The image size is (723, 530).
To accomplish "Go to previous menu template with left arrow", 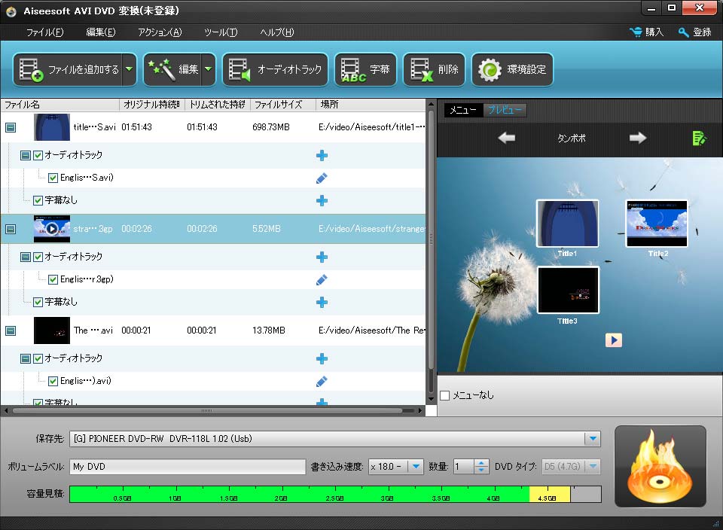I will [507, 138].
